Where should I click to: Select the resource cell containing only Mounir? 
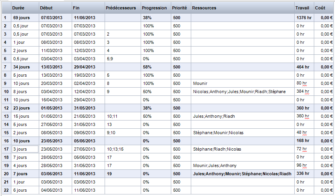(242, 83)
